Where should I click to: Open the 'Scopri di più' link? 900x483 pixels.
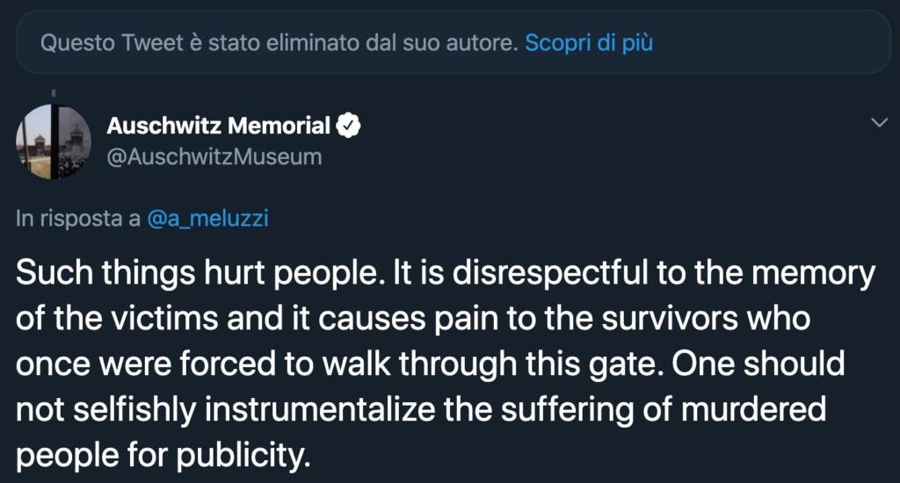(x=588, y=42)
